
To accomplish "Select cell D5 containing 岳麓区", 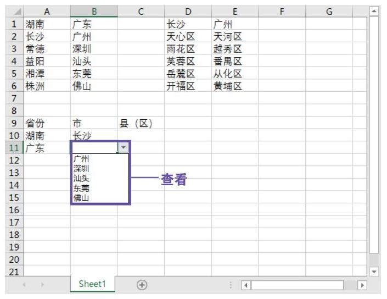I will point(188,73).
